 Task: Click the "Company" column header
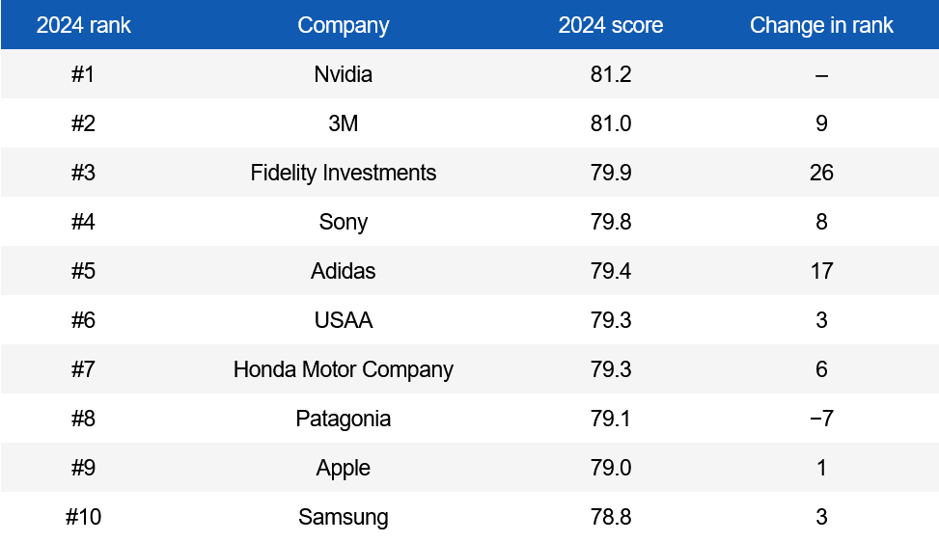pos(344,25)
